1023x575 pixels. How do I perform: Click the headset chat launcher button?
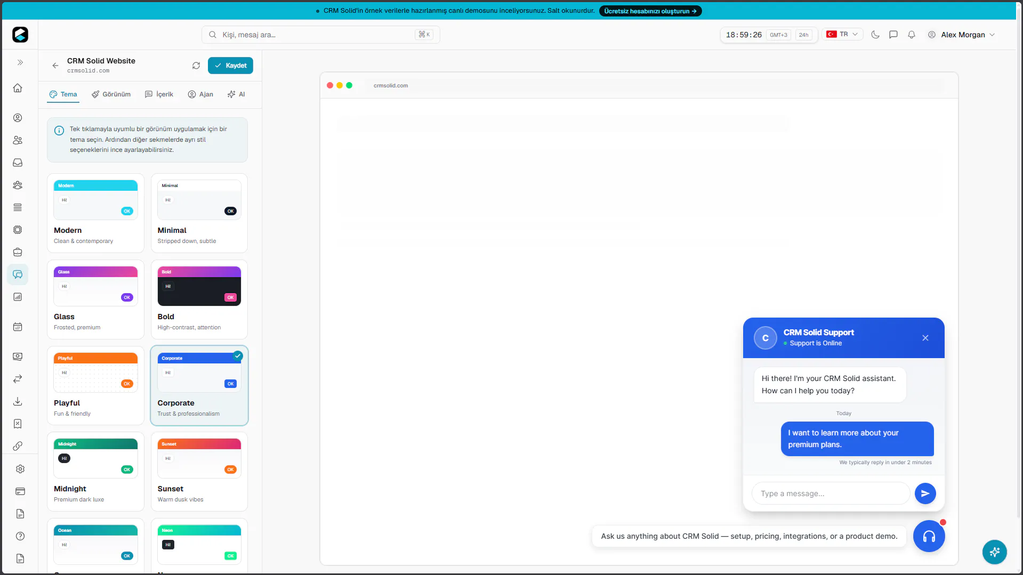point(929,536)
